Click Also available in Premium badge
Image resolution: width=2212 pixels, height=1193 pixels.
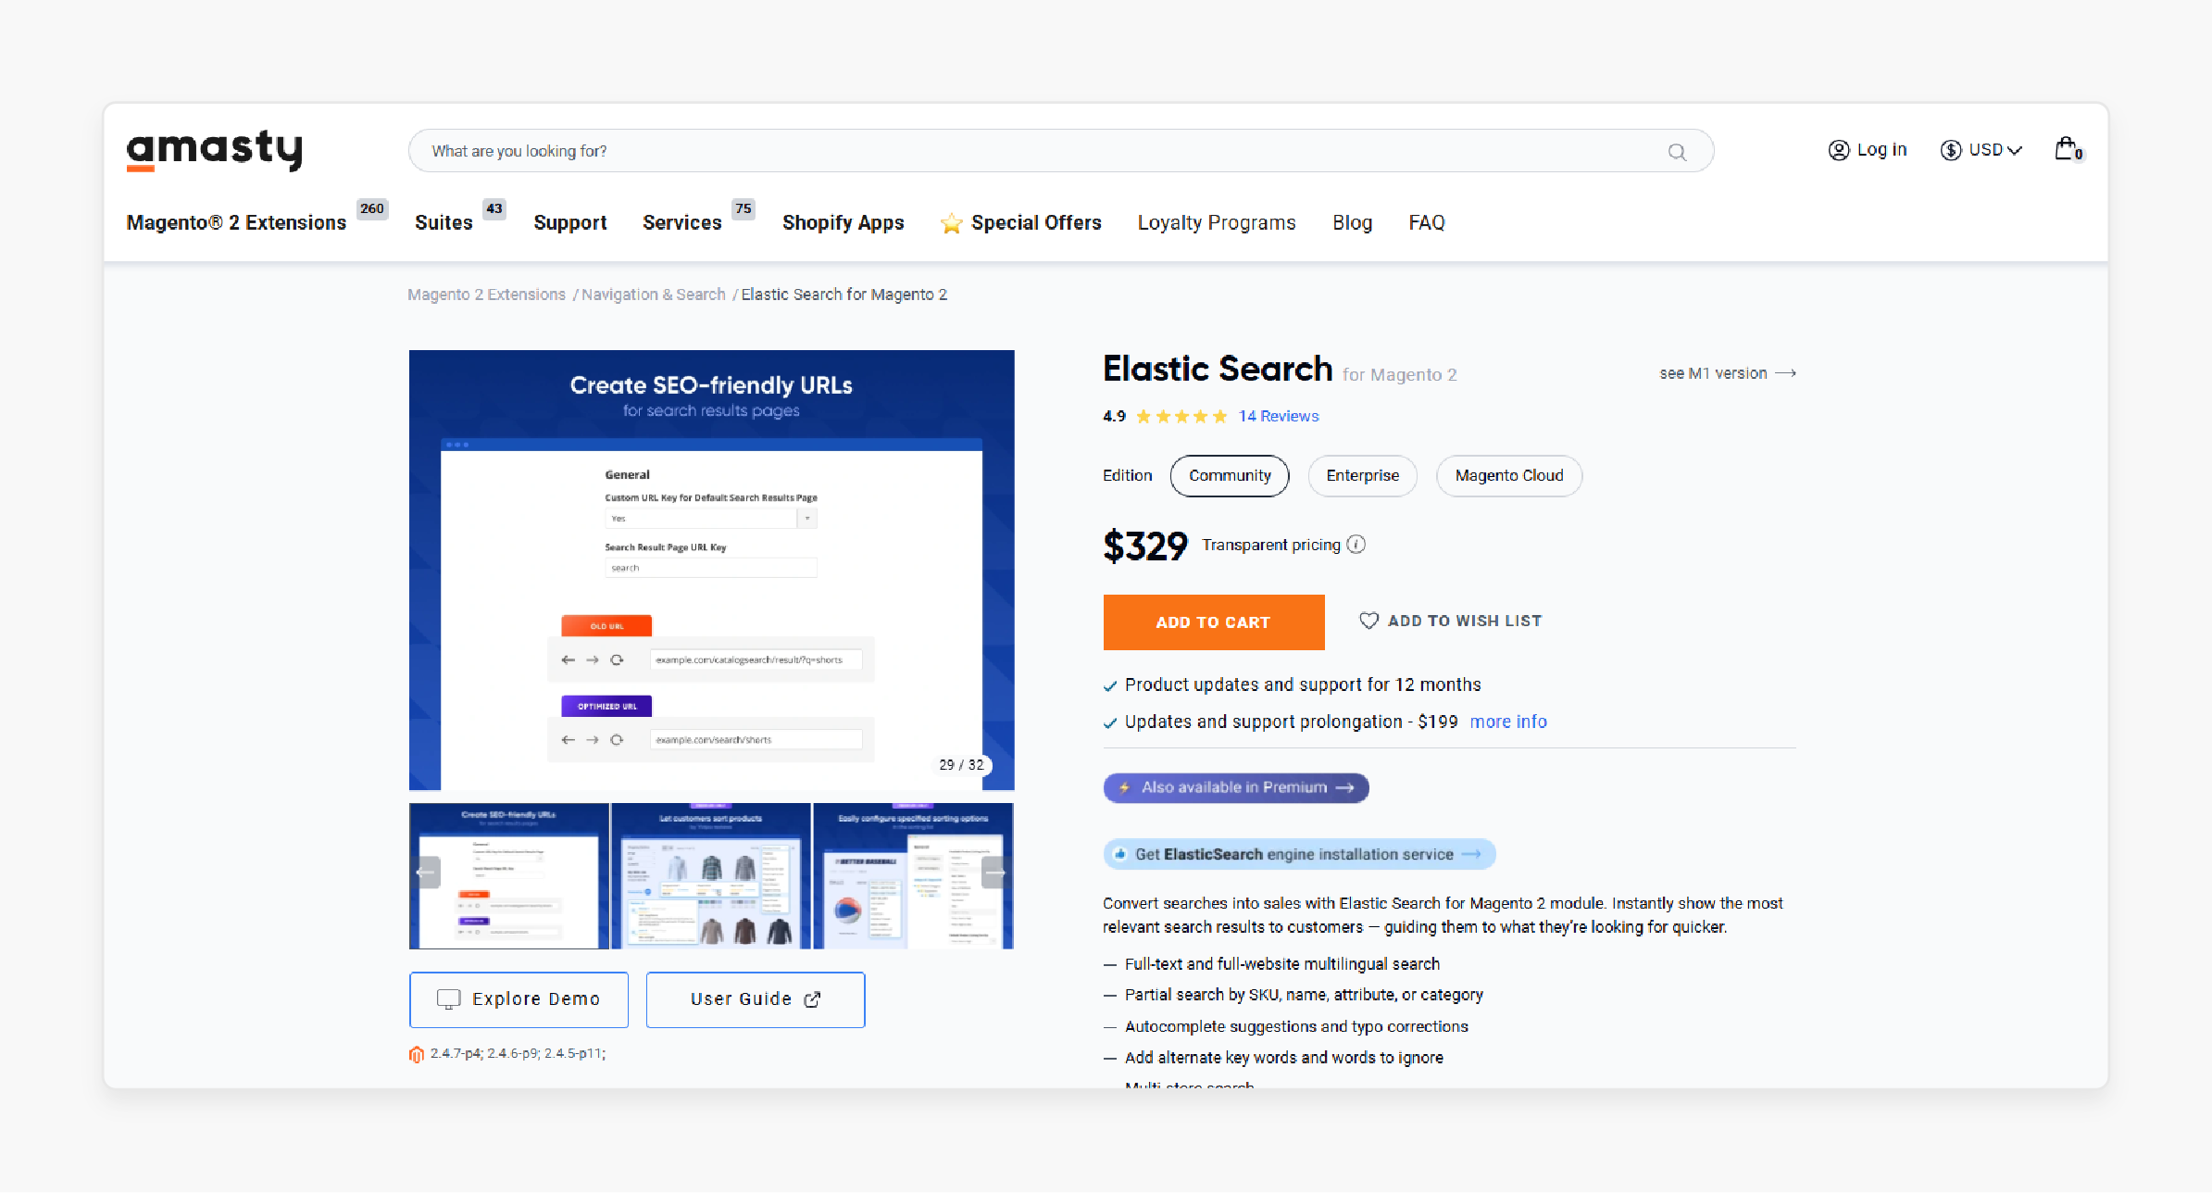click(x=1235, y=787)
